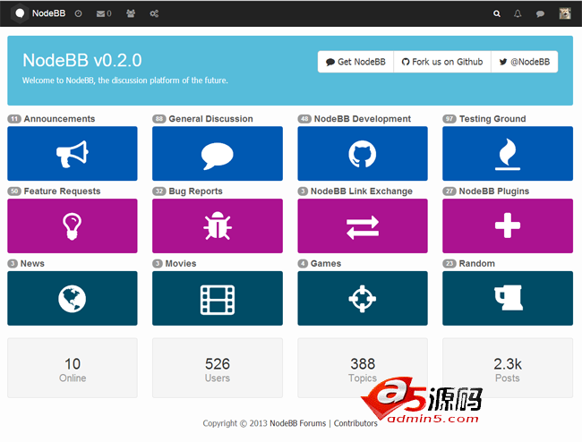582x442 pixels.
Task: Open Announcements megaphone tile
Action: [73, 154]
